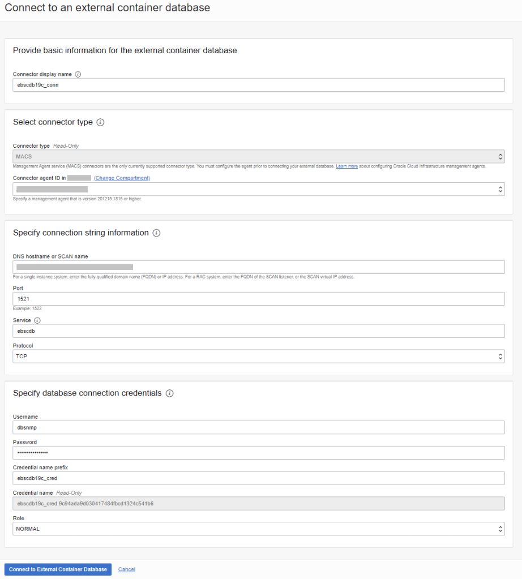Click the Connect to External Container Database button
This screenshot has height=579, width=522.
(x=58, y=569)
